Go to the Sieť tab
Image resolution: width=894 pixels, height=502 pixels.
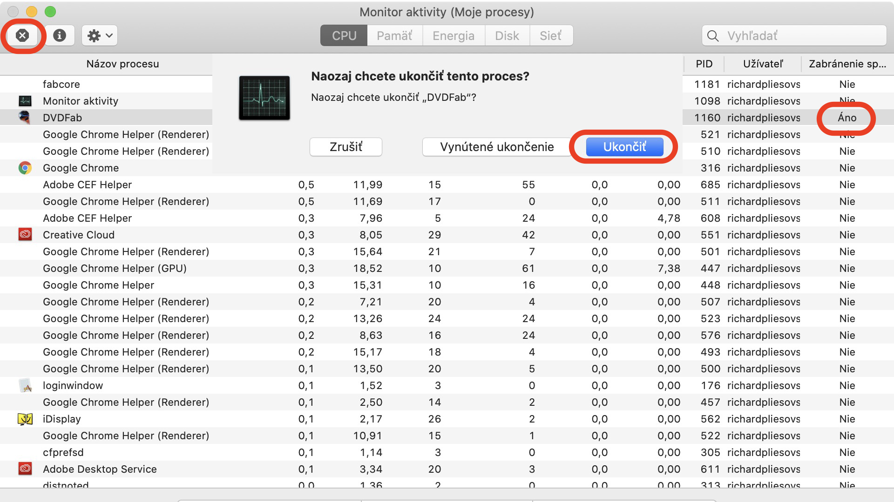click(551, 36)
